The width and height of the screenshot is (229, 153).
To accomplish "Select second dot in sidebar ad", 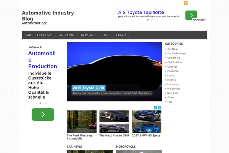I will pos(45,103).
